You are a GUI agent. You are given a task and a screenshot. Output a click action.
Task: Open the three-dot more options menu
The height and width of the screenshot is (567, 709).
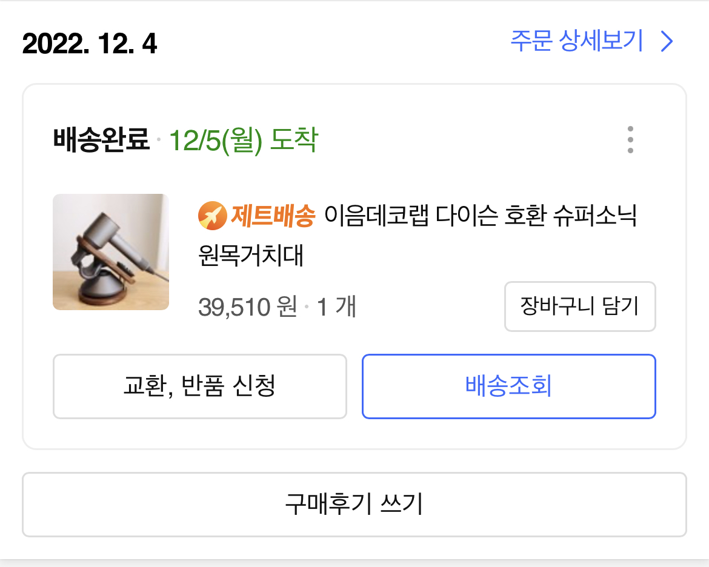pyautogui.click(x=631, y=141)
